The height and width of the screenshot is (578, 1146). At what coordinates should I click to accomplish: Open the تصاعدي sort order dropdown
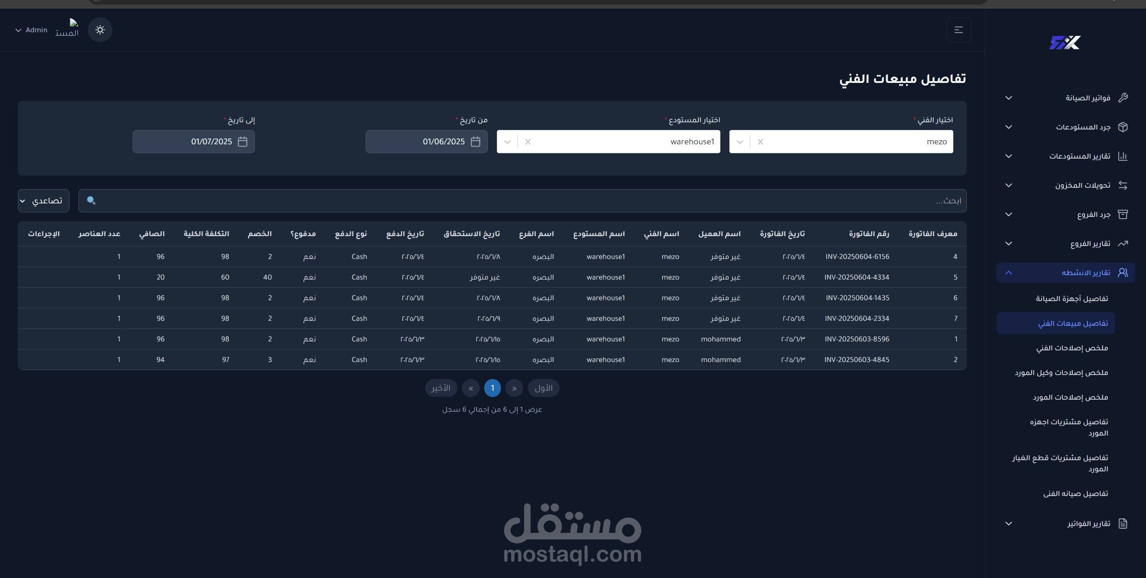pyautogui.click(x=43, y=200)
